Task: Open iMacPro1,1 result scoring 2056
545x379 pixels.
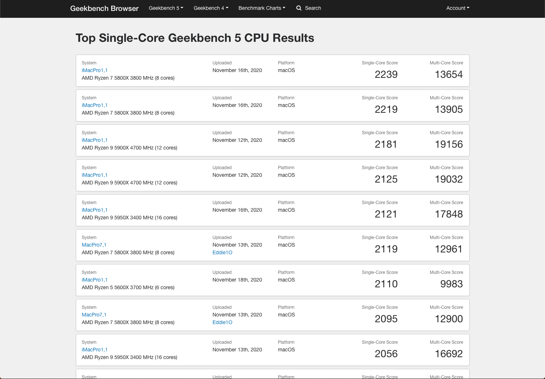Action: point(94,350)
